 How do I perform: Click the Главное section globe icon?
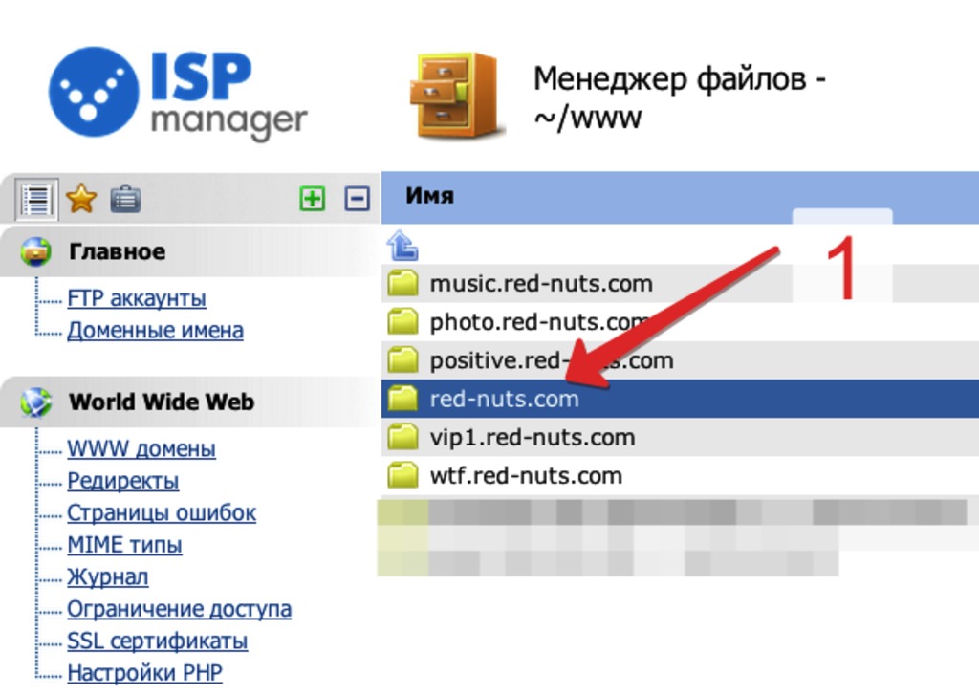click(36, 252)
